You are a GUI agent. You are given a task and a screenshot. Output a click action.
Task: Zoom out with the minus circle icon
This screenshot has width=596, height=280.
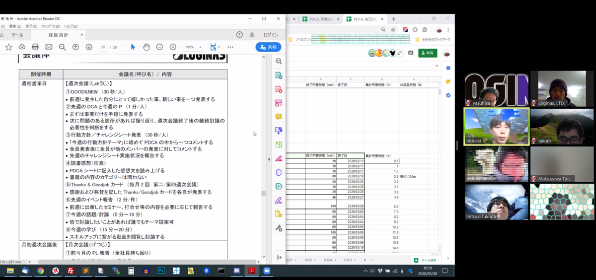coord(159,47)
